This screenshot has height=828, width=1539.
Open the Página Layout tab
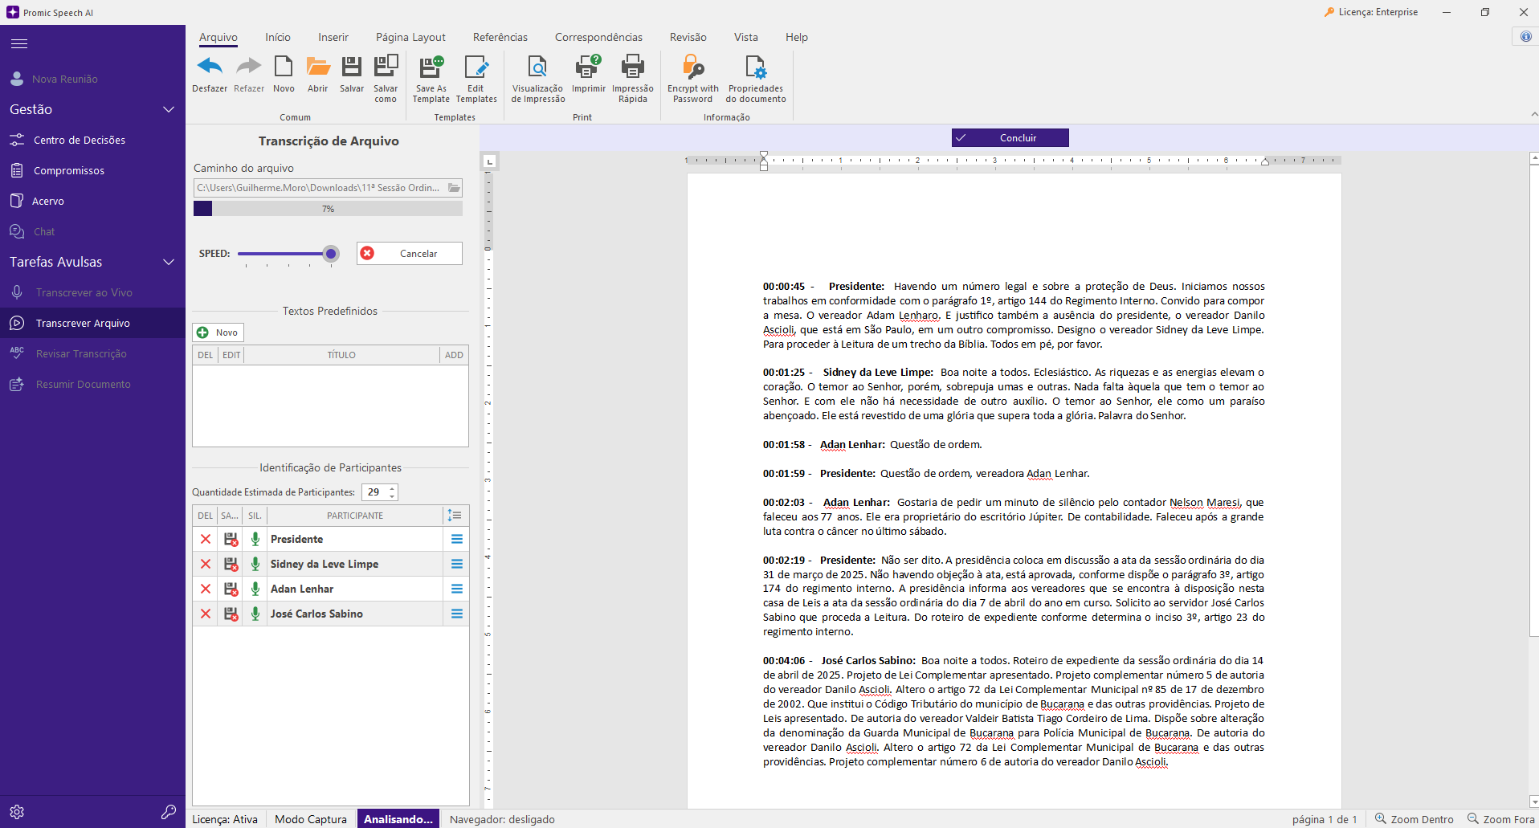tap(410, 37)
